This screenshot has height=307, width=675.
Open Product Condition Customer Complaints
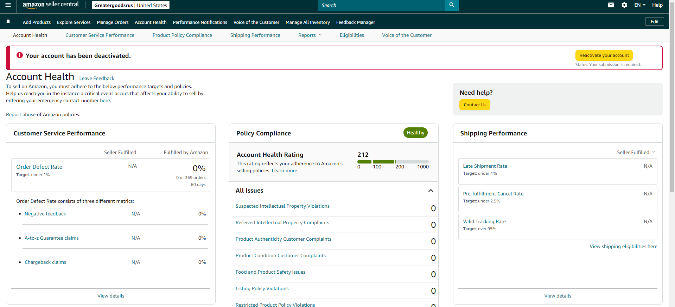[281, 255]
